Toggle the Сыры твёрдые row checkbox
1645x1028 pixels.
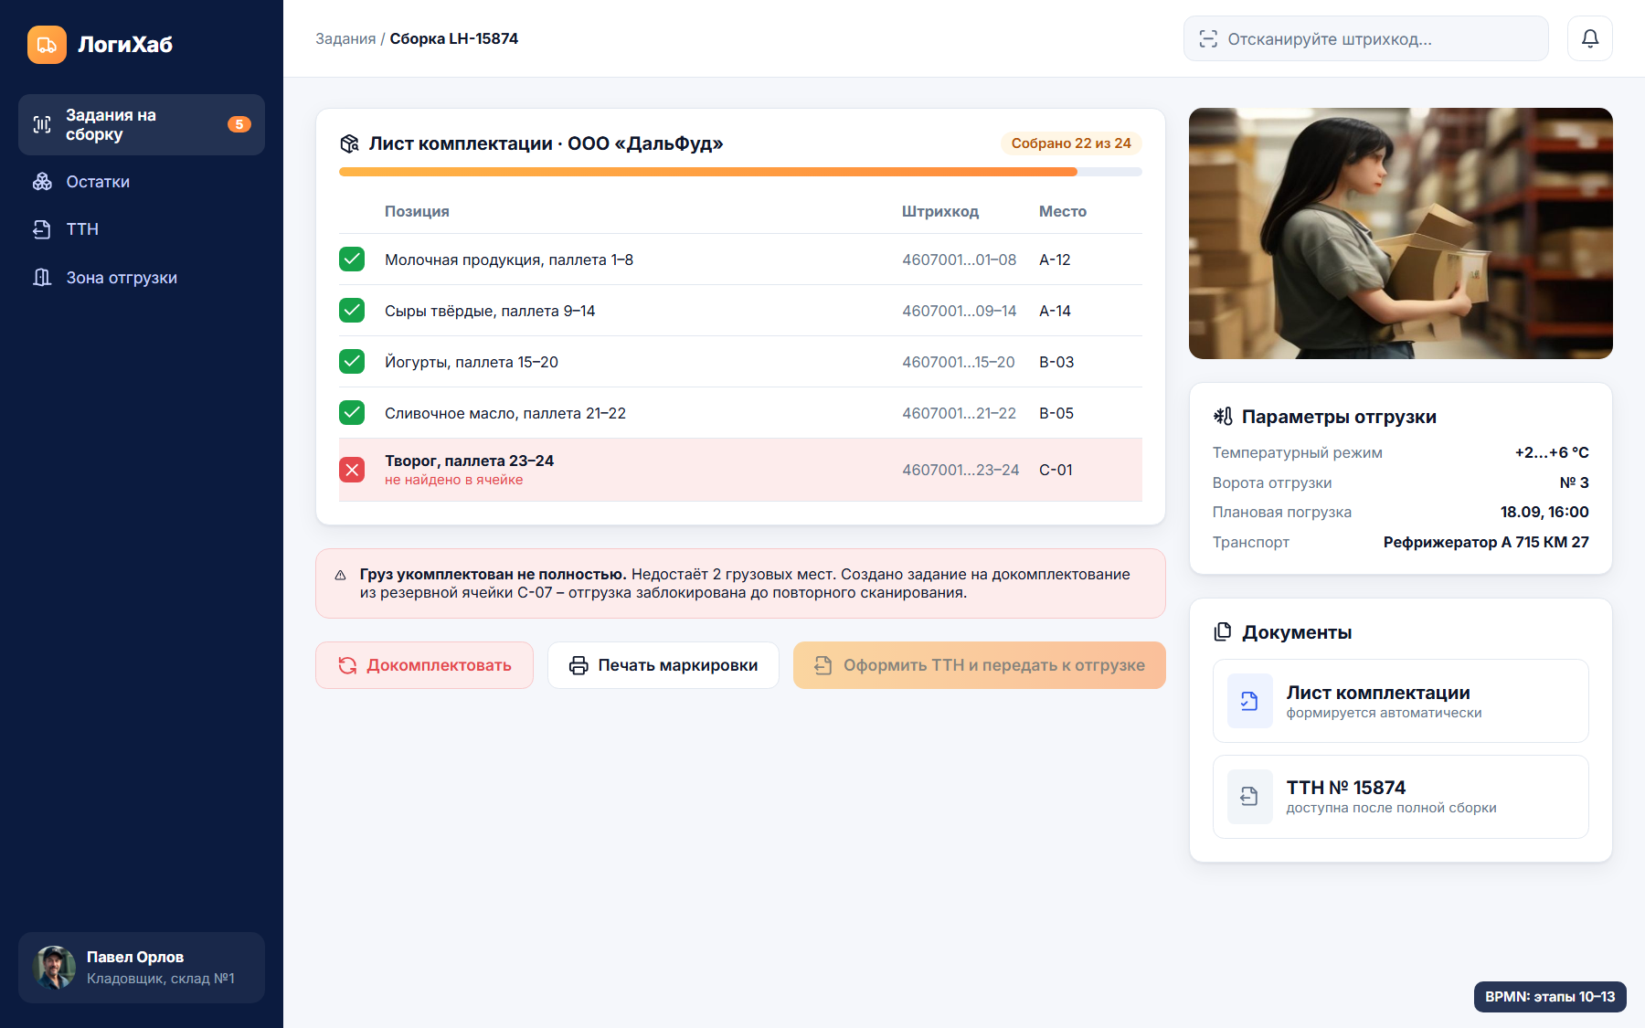[352, 311]
